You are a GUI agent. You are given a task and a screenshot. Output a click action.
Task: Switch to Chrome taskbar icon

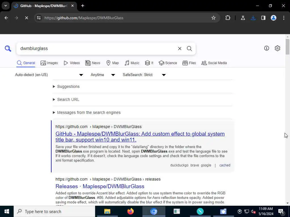pyautogui.click(x=154, y=211)
